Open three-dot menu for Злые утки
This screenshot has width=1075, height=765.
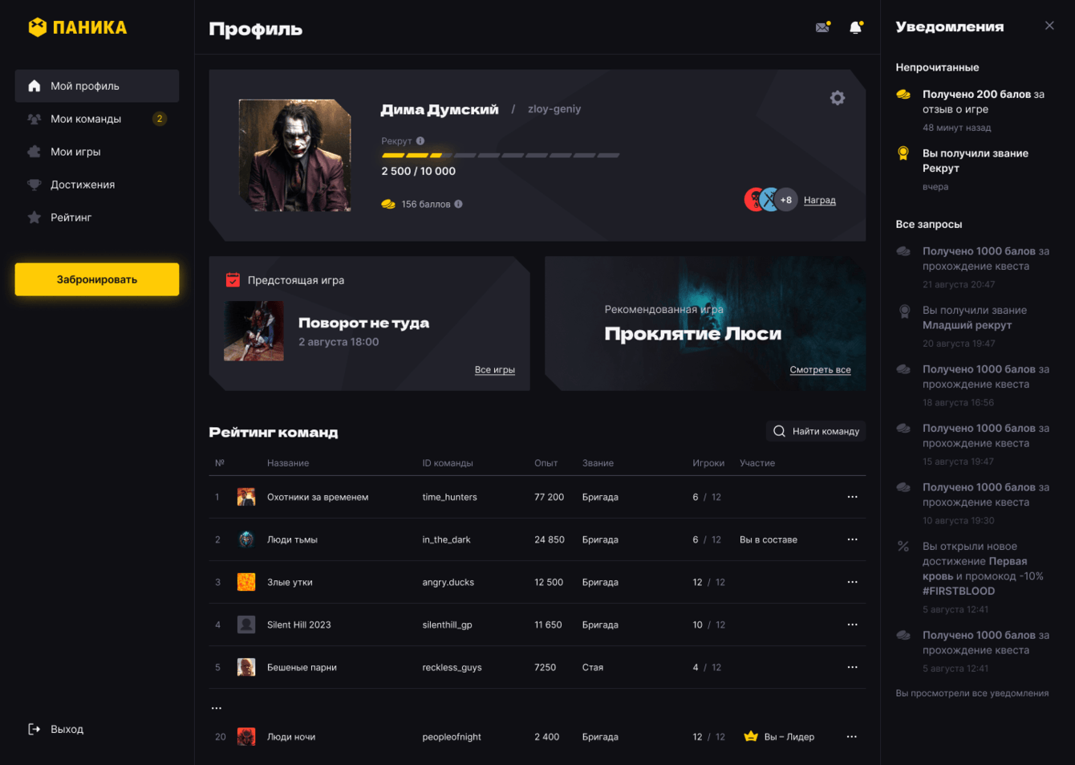(852, 582)
